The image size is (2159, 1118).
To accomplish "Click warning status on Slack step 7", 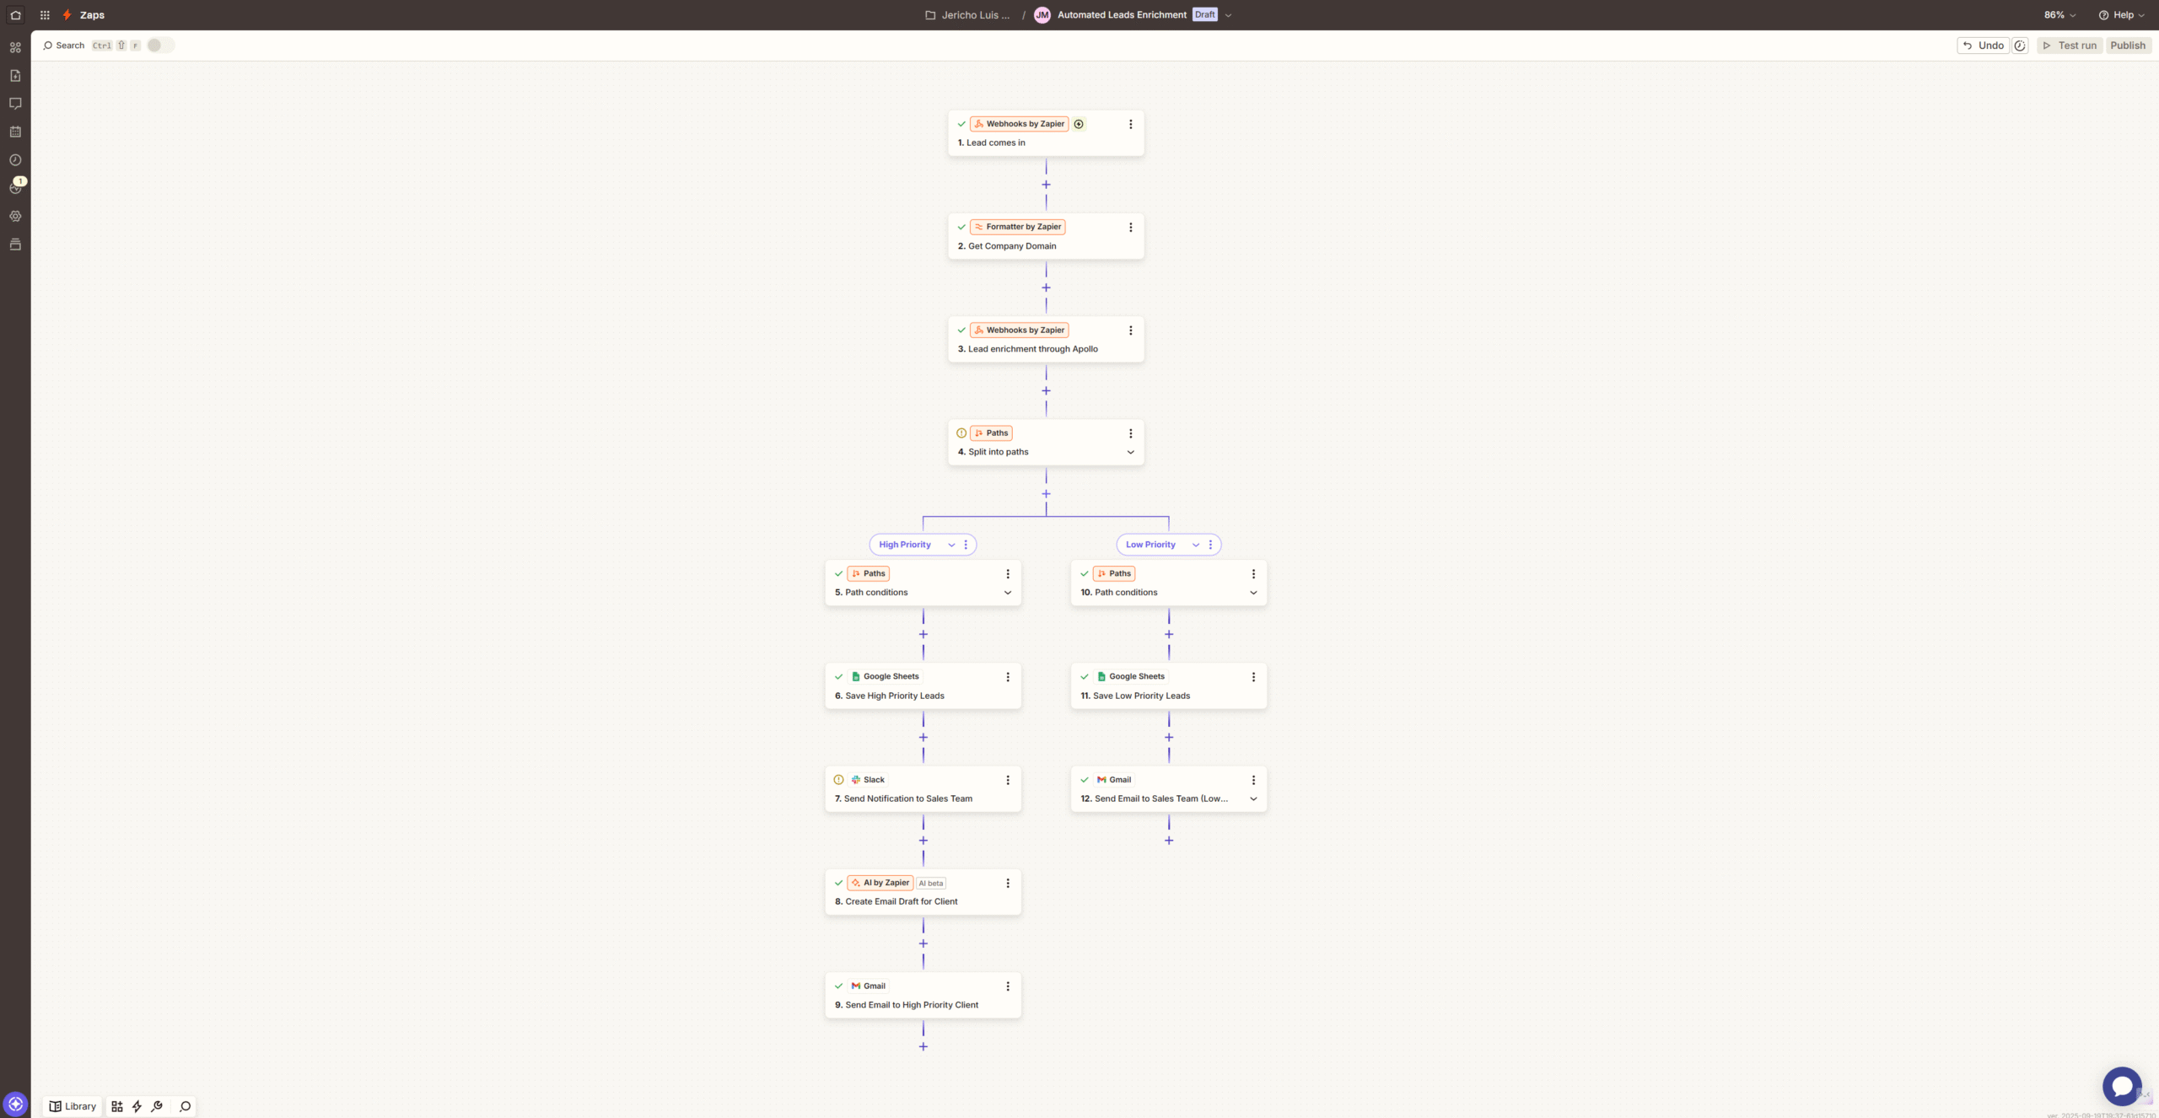I will pos(838,780).
